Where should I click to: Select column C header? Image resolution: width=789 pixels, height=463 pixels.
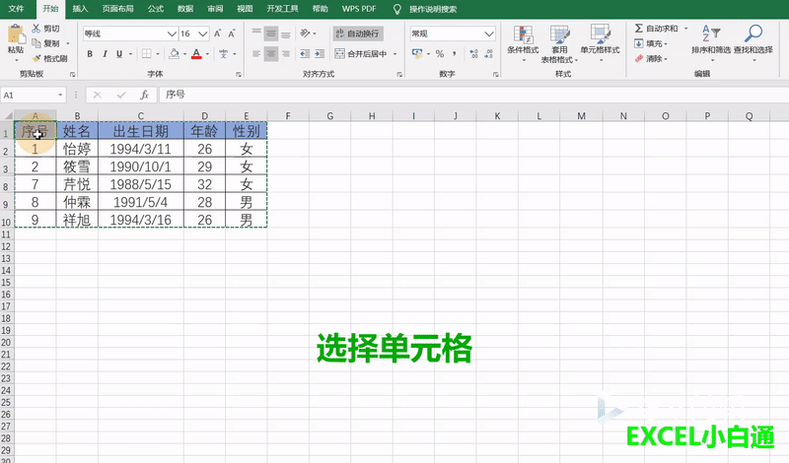(x=141, y=115)
